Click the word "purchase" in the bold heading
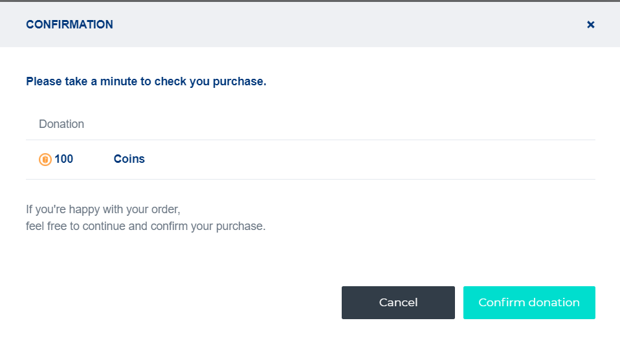Screen dimensions: 620x345 (x=240, y=82)
